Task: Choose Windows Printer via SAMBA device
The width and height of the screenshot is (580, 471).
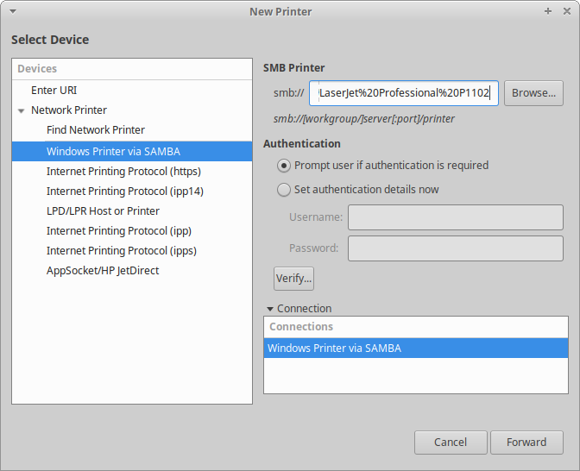Action: tap(113, 151)
